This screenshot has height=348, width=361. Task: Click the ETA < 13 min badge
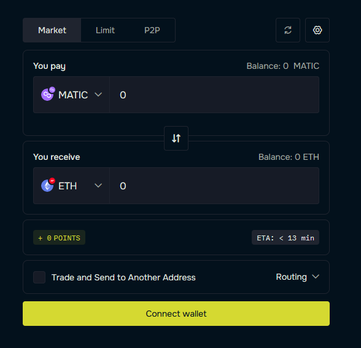tap(285, 237)
